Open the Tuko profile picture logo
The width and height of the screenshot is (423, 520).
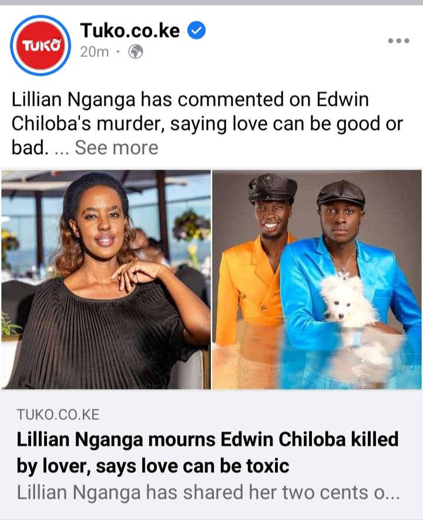[41, 45]
